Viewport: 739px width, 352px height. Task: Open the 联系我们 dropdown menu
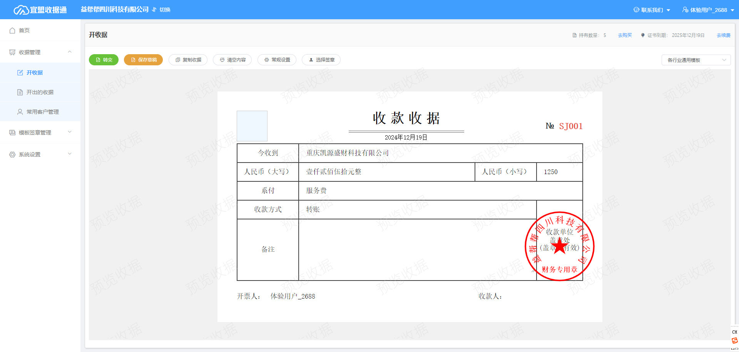point(652,10)
